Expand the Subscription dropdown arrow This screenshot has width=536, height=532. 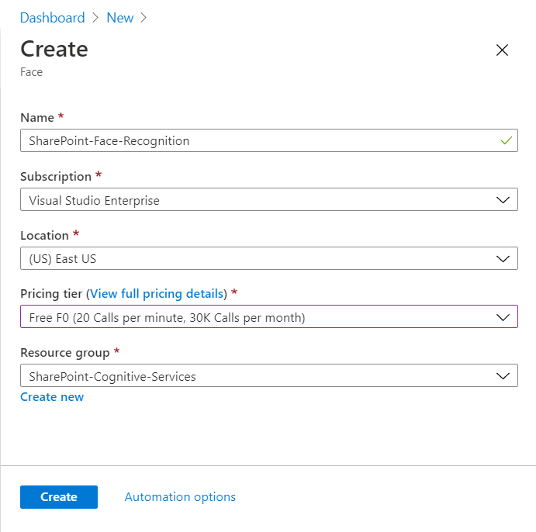click(x=502, y=200)
